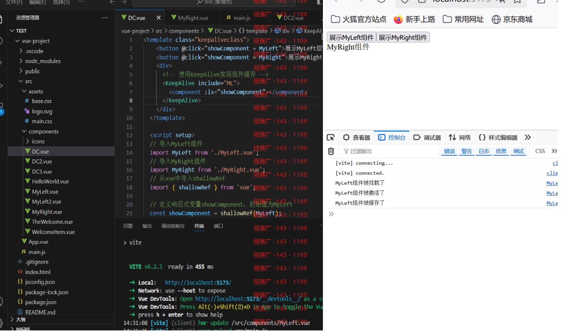Open 京东商城 bookmark
This screenshot has height=331, width=561.
[x=512, y=19]
